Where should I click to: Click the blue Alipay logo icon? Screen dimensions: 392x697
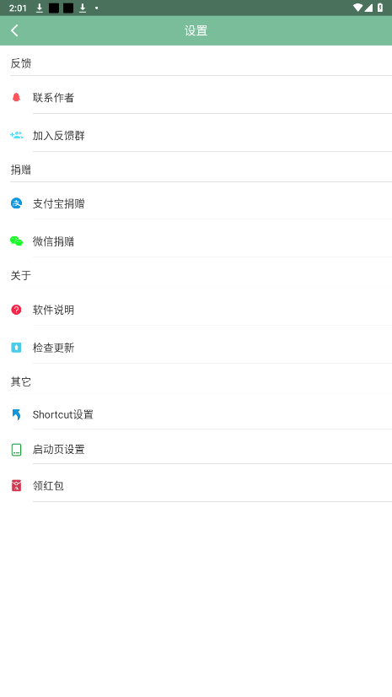pos(16,203)
